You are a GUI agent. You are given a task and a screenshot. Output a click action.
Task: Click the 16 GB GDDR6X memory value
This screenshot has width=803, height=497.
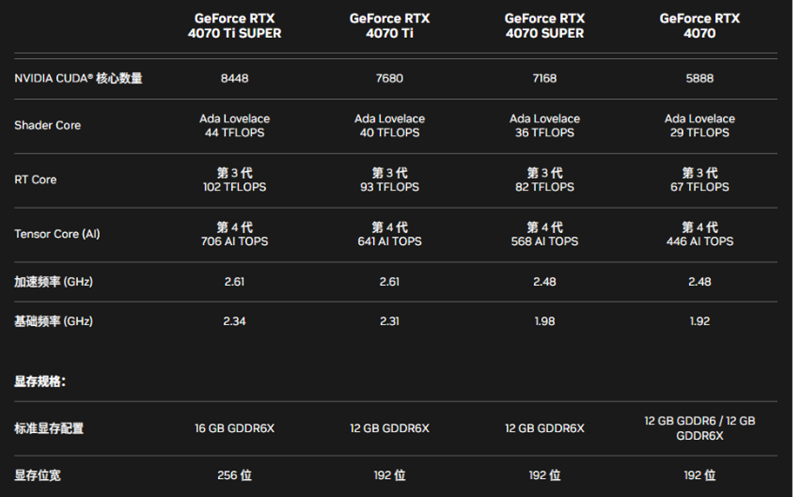click(234, 428)
